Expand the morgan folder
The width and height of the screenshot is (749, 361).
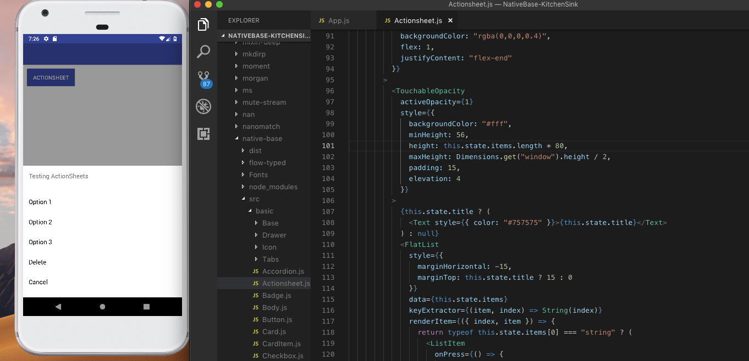tap(255, 78)
